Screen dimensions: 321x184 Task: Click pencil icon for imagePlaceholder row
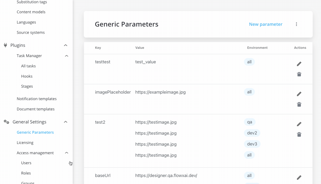(299, 94)
